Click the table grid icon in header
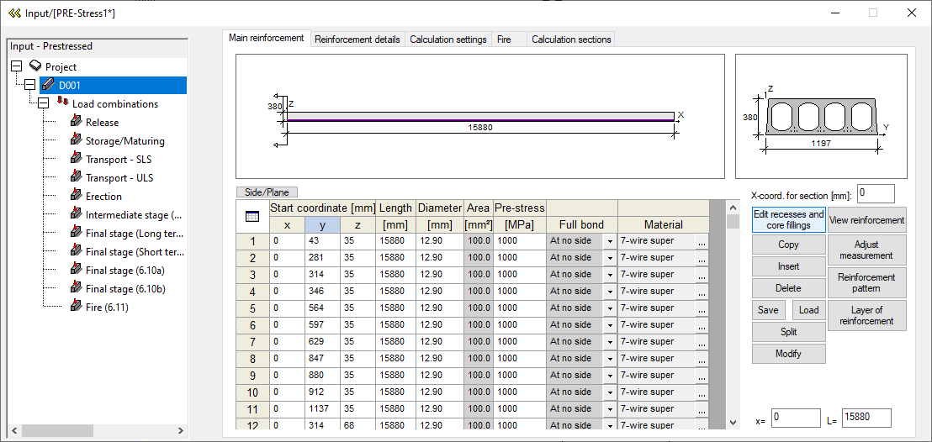The height and width of the screenshot is (442, 932). point(252,217)
